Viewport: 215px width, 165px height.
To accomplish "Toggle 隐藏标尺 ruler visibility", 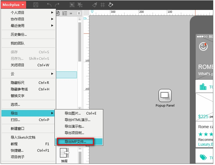I will click(28, 83).
